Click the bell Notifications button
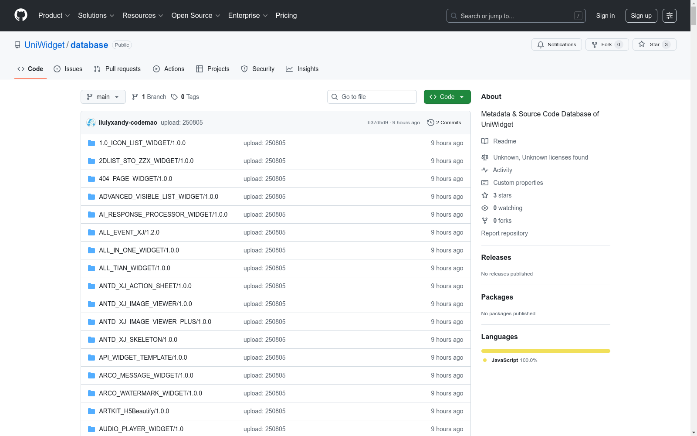The height and width of the screenshot is (436, 697). 556,44
